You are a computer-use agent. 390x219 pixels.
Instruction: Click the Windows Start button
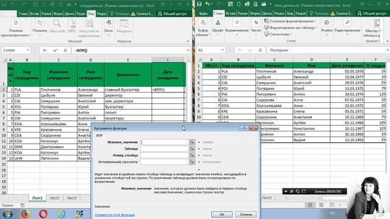8,214
